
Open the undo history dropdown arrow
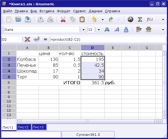102,19
